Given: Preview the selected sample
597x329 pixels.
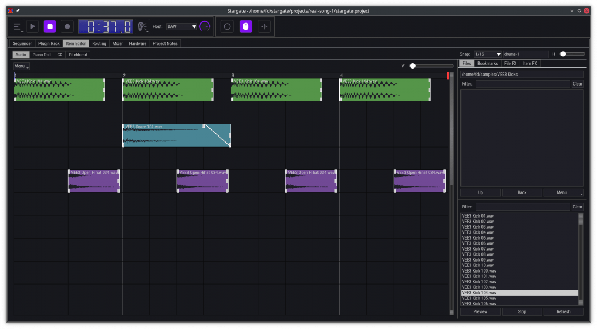Looking at the screenshot, I should point(480,312).
